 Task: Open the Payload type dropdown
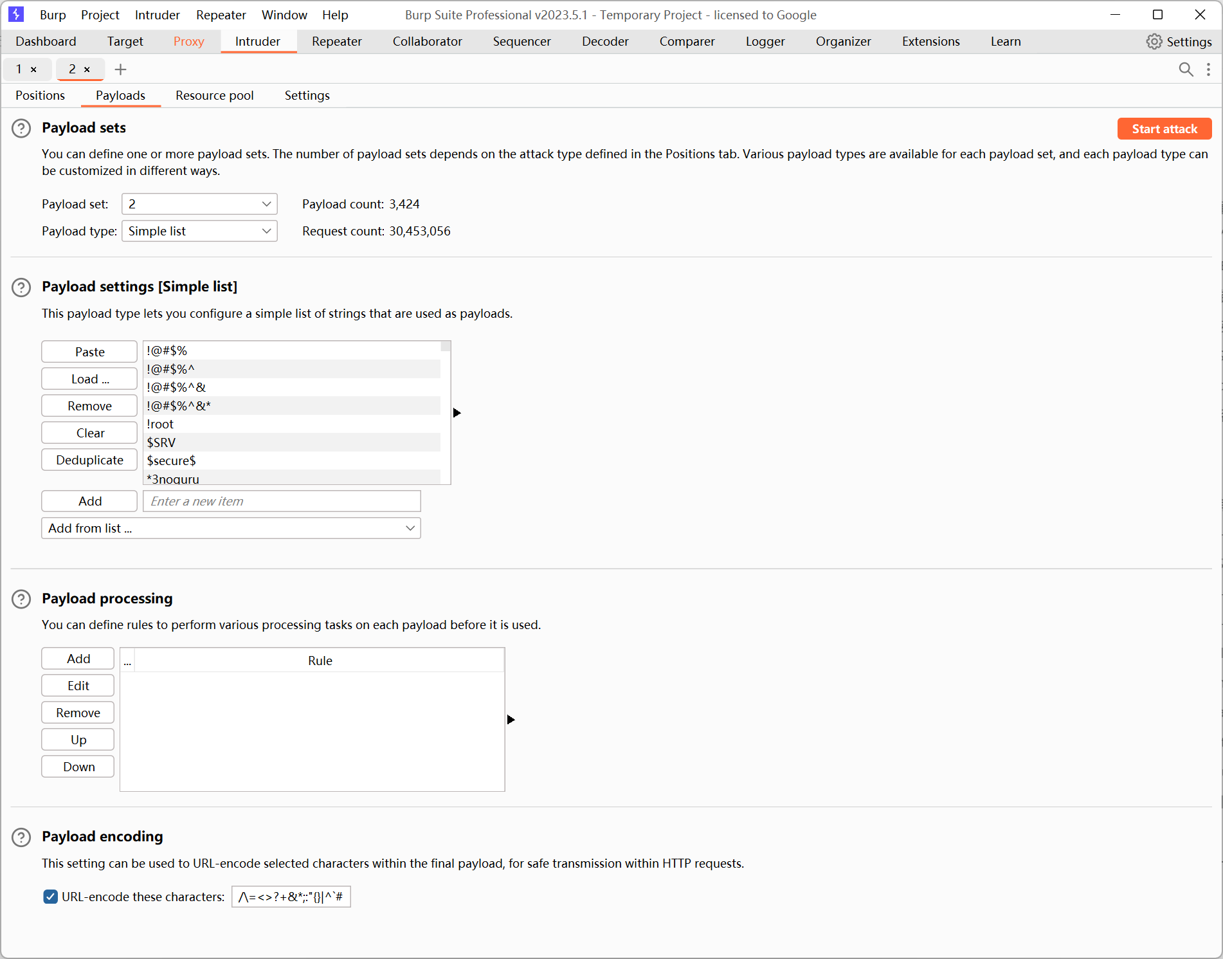(x=199, y=231)
